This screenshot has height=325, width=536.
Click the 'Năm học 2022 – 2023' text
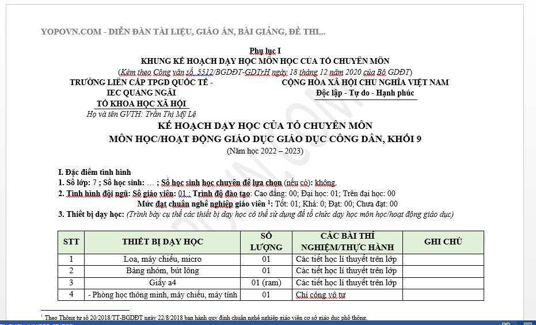(265, 151)
